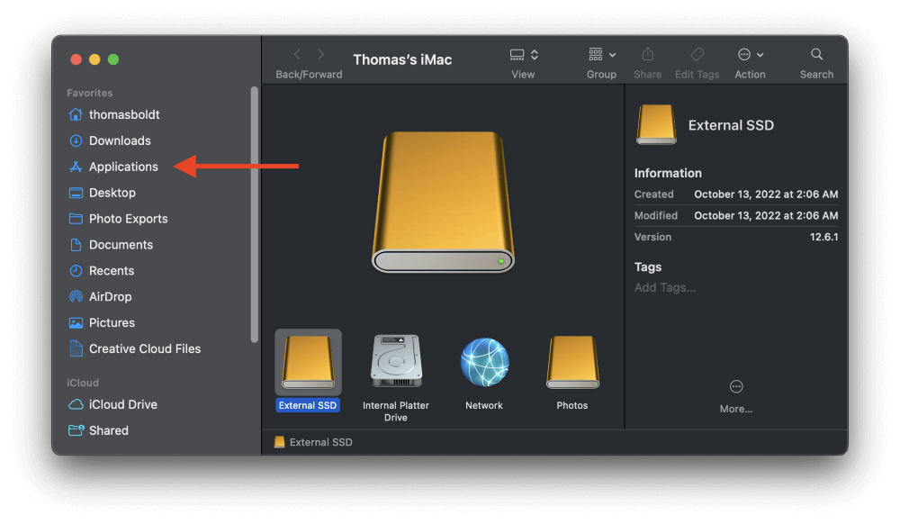The height and width of the screenshot is (524, 900).
Task: Open the iCloud Drive sidebar label
Action: click(122, 404)
